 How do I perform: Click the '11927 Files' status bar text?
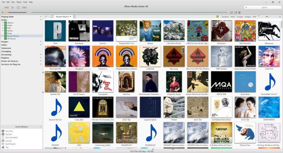click(141, 151)
